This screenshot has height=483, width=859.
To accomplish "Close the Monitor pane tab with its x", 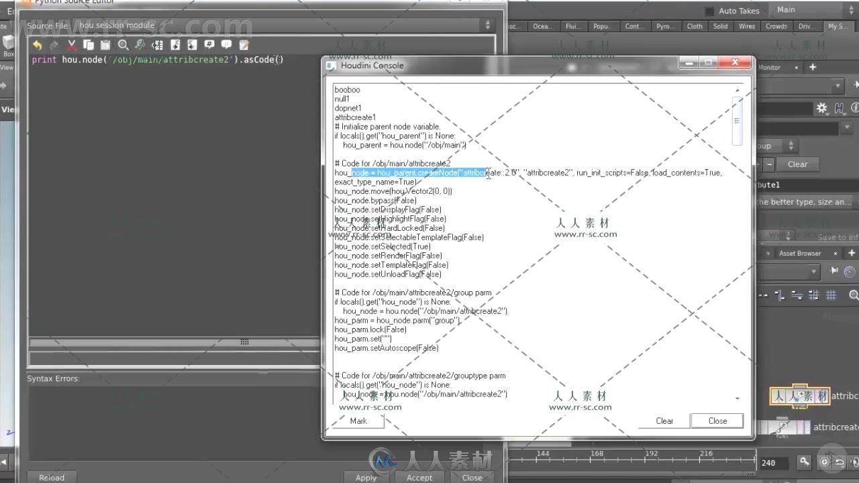I will click(x=797, y=67).
